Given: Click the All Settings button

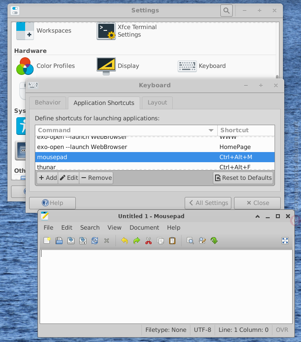Looking at the screenshot, I should coord(208,203).
